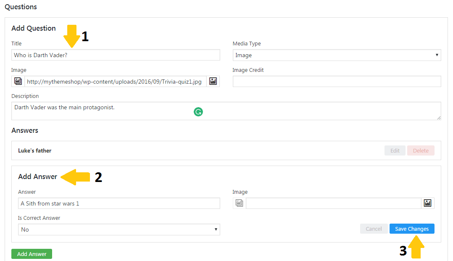This screenshot has width=453, height=261.
Task: Click the green Add Answer button
Action: [x=32, y=254]
